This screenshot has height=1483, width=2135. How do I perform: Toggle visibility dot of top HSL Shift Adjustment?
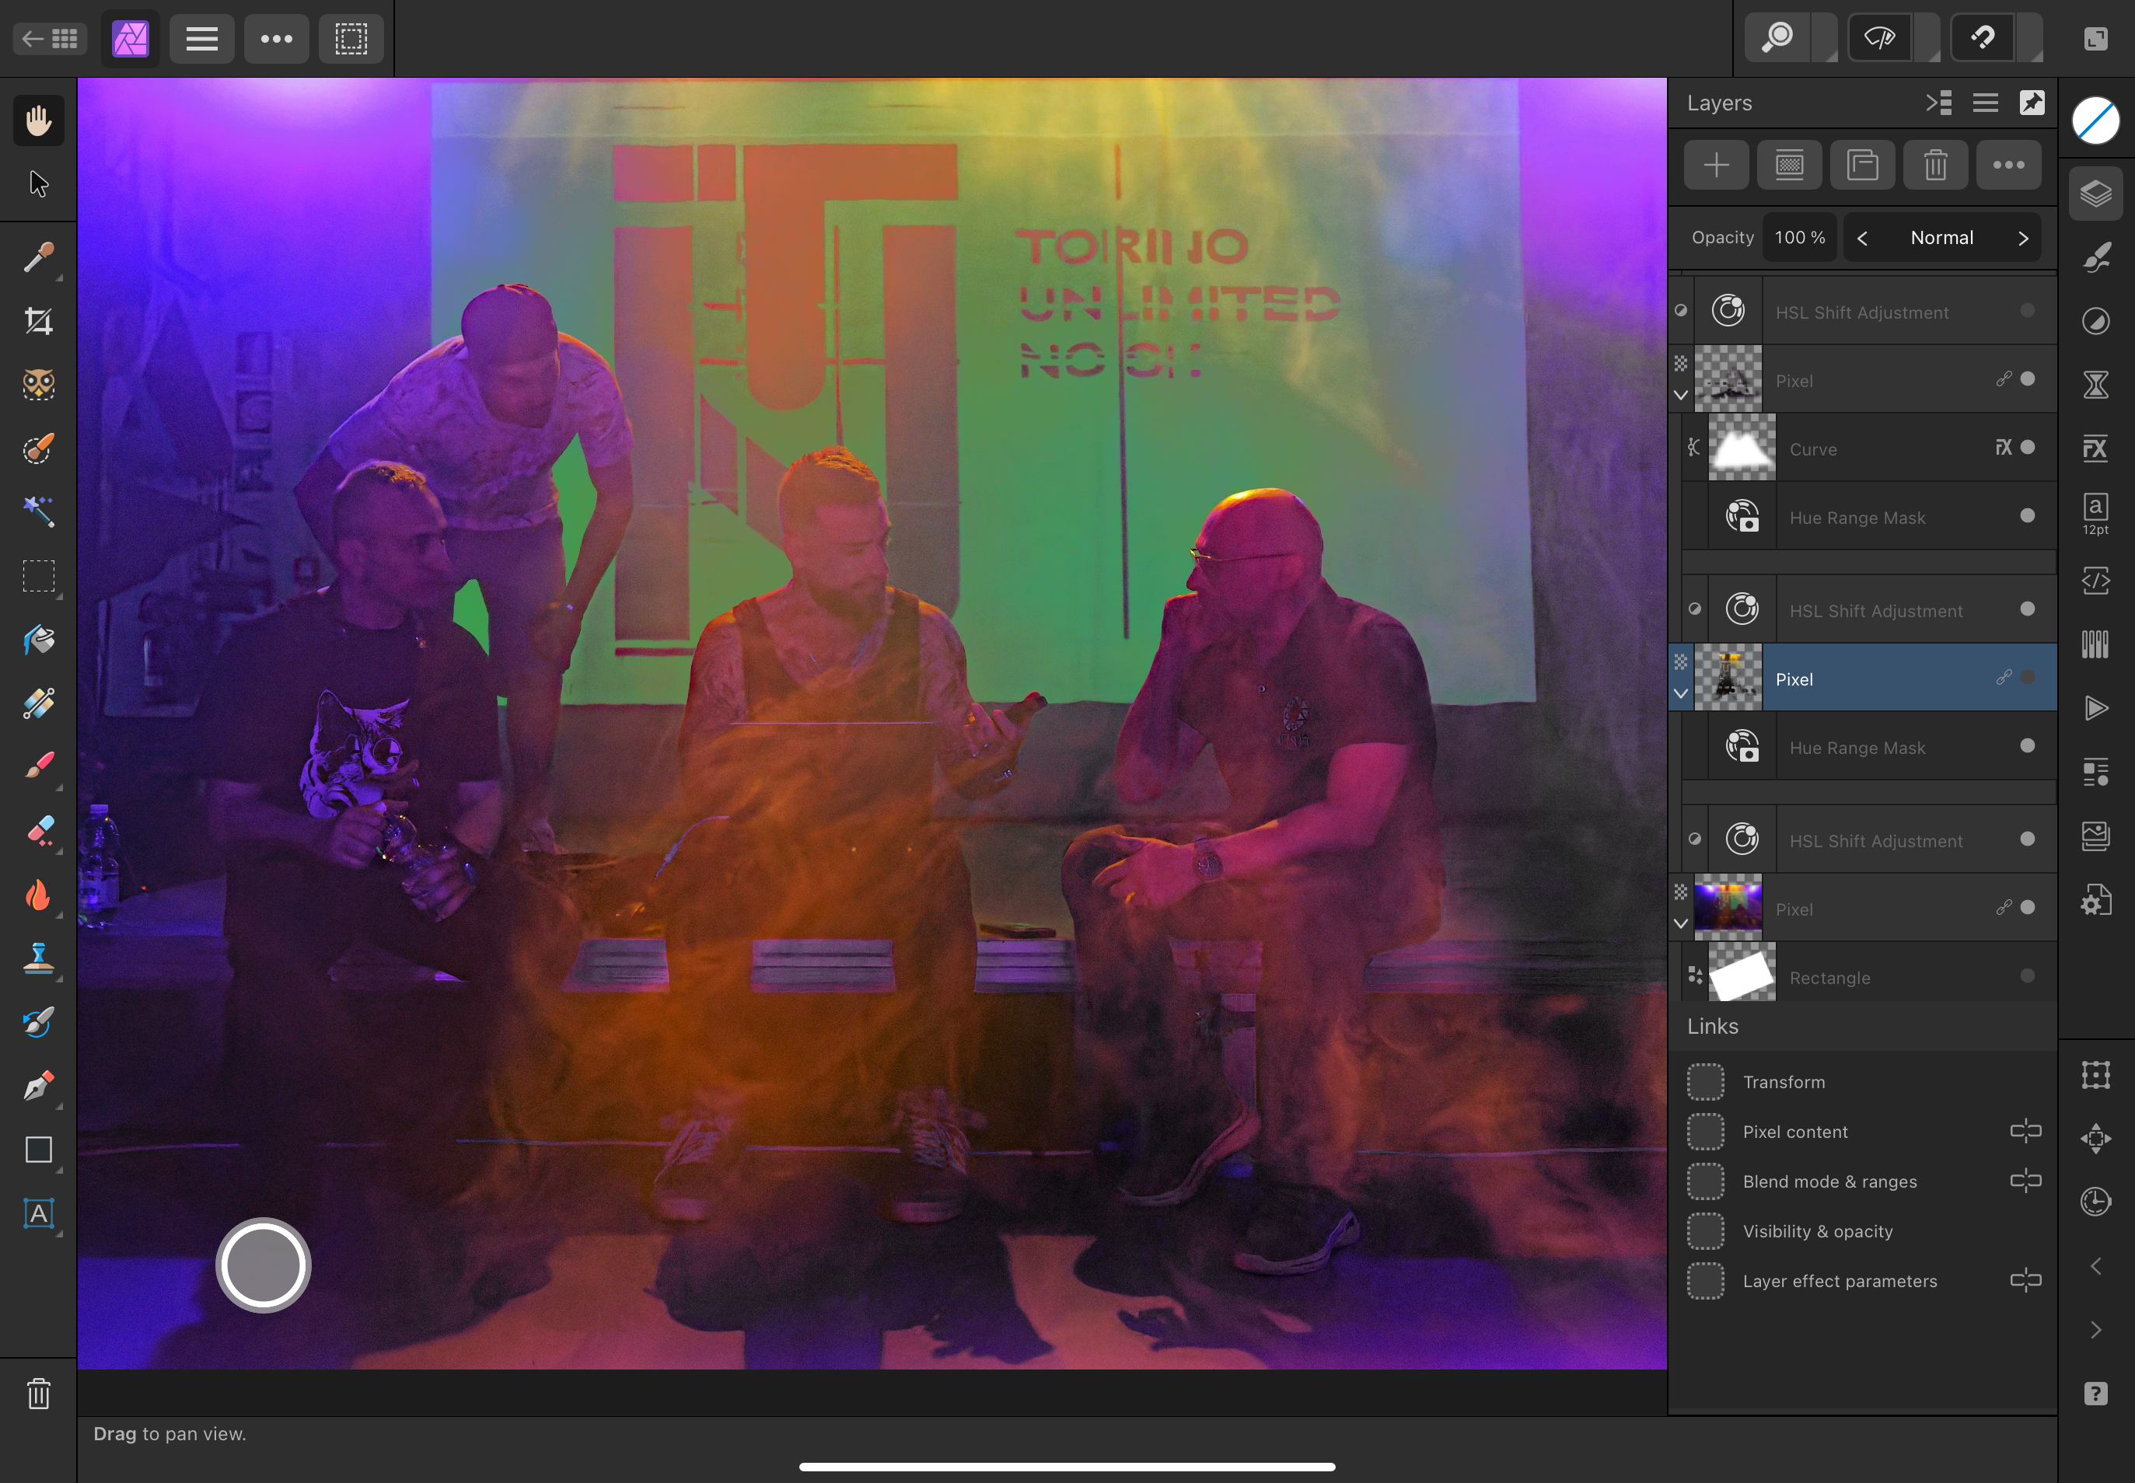pyautogui.click(x=2027, y=310)
